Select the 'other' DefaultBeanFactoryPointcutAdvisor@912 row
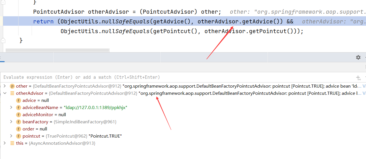 tap(183, 86)
